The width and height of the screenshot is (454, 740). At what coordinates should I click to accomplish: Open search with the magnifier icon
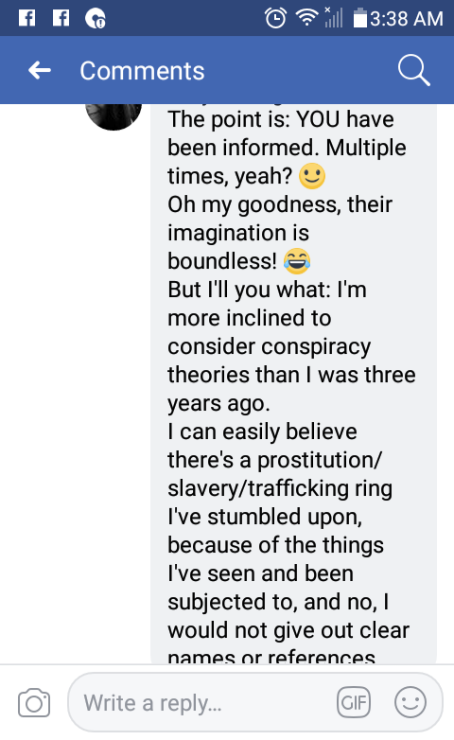[x=414, y=70]
